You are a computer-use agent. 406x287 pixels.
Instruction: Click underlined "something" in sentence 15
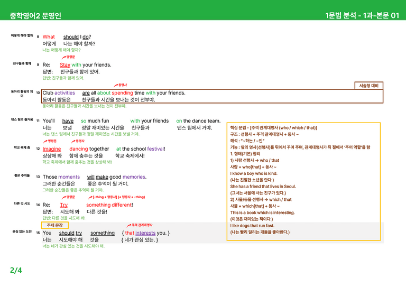pos(103,233)
